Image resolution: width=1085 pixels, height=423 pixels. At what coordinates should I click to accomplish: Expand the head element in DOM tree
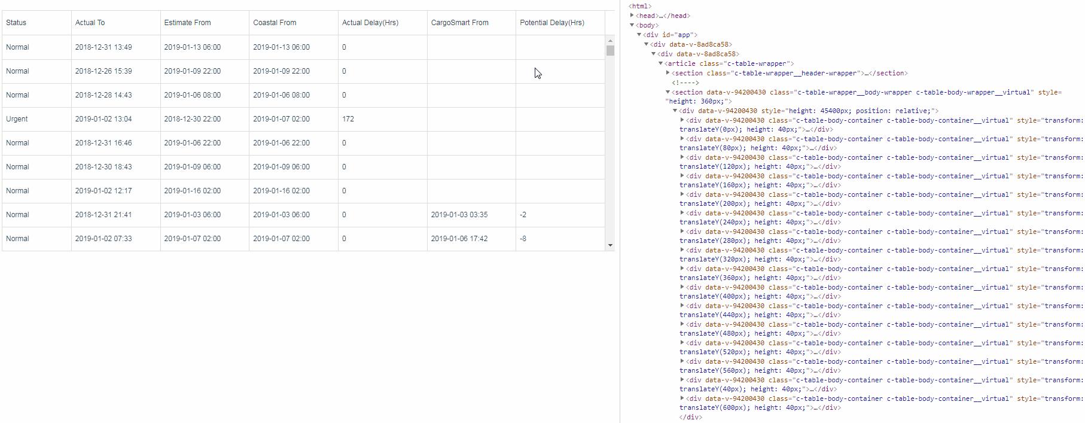pyautogui.click(x=632, y=16)
